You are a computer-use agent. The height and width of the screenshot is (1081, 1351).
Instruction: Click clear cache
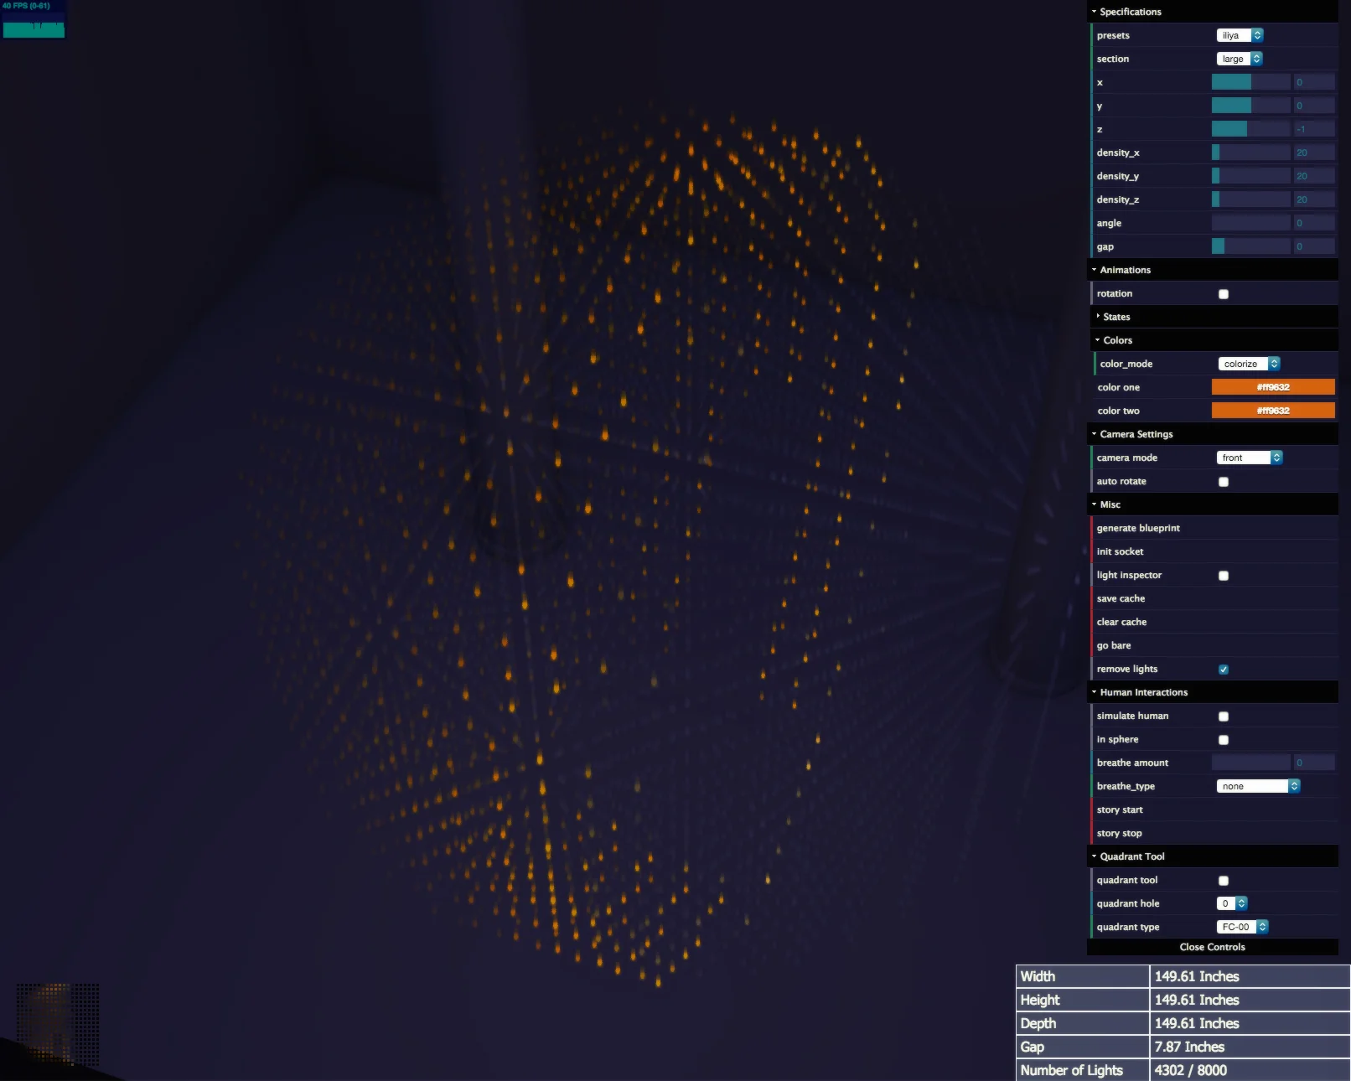pyautogui.click(x=1214, y=622)
